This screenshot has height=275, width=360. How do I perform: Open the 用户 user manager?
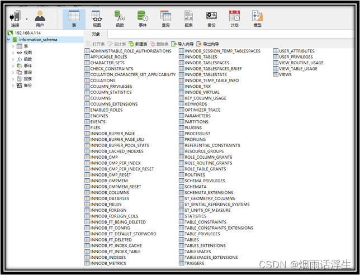(40, 19)
